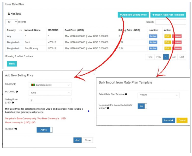This screenshot has width=192, height=156.
Task: Toggle the Is Active switch in dialog
Action: [x=44, y=130]
